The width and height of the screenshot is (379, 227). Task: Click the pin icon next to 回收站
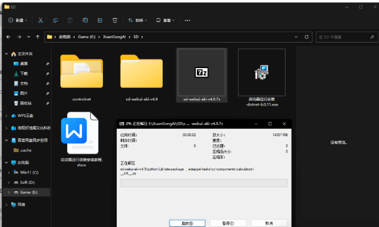point(47,103)
